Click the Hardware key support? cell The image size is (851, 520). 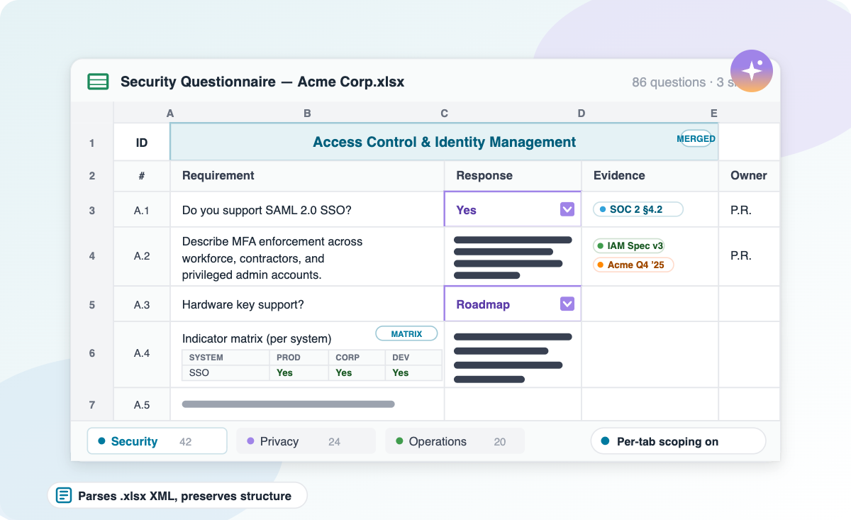(x=307, y=304)
